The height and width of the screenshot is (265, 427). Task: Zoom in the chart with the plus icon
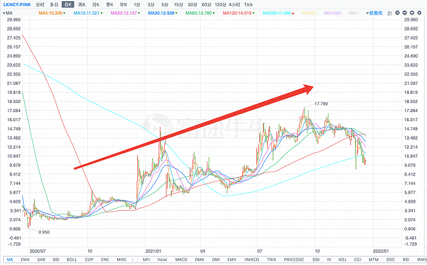pyautogui.click(x=412, y=13)
